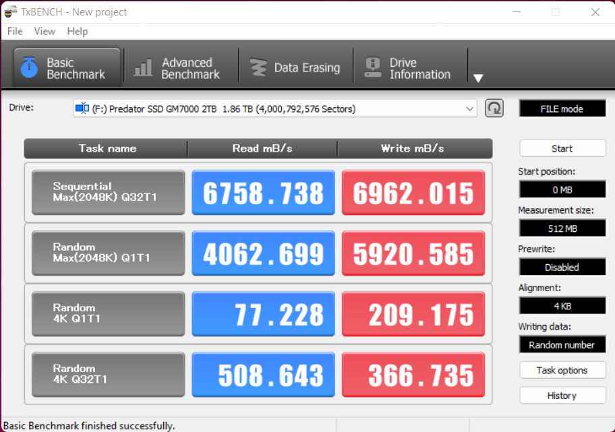The image size is (615, 432).
Task: Open the Basic Benchmark tab
Action: [x=66, y=68]
